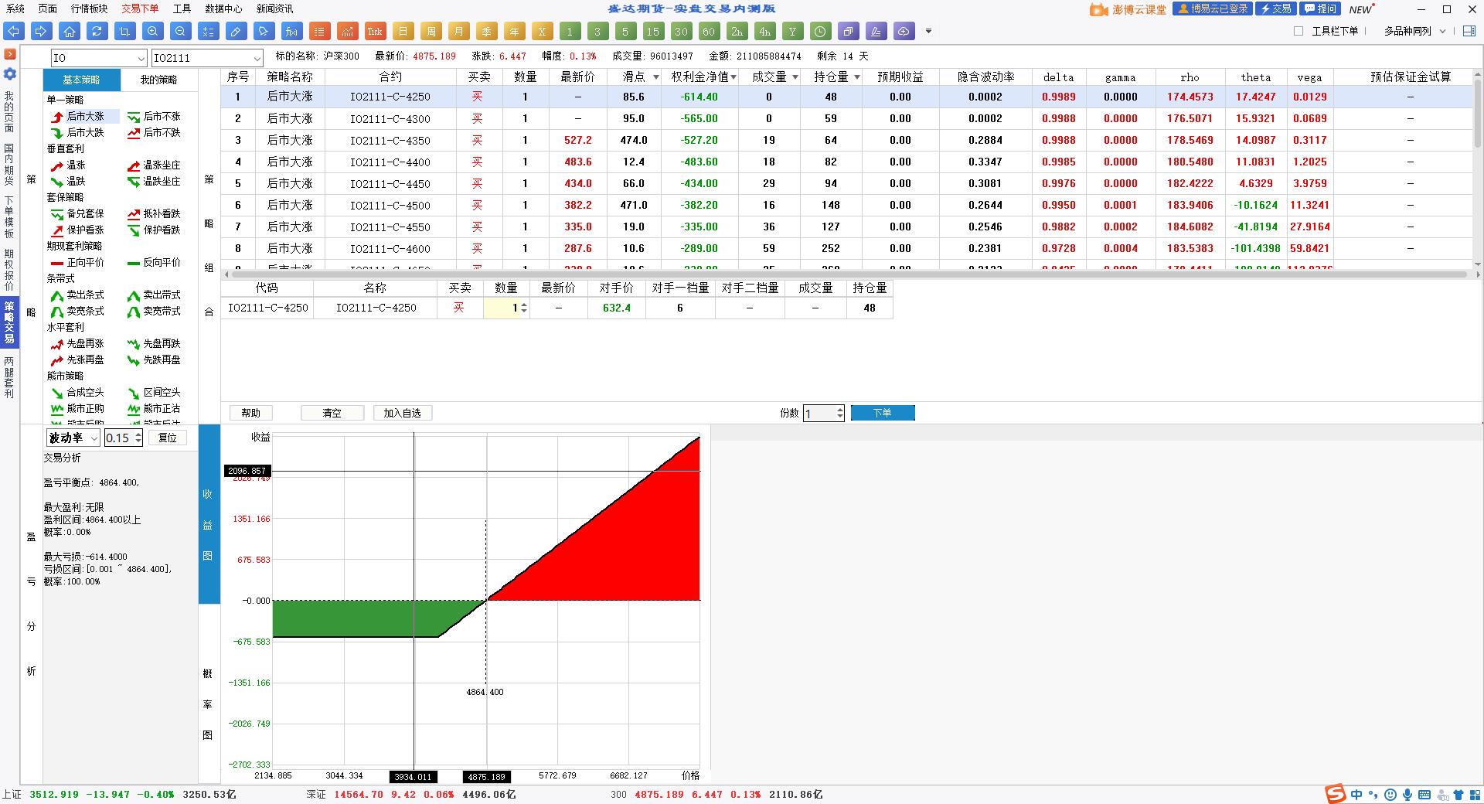1484x804 pixels.
Task: Go to the home page icon
Action: (x=70, y=32)
